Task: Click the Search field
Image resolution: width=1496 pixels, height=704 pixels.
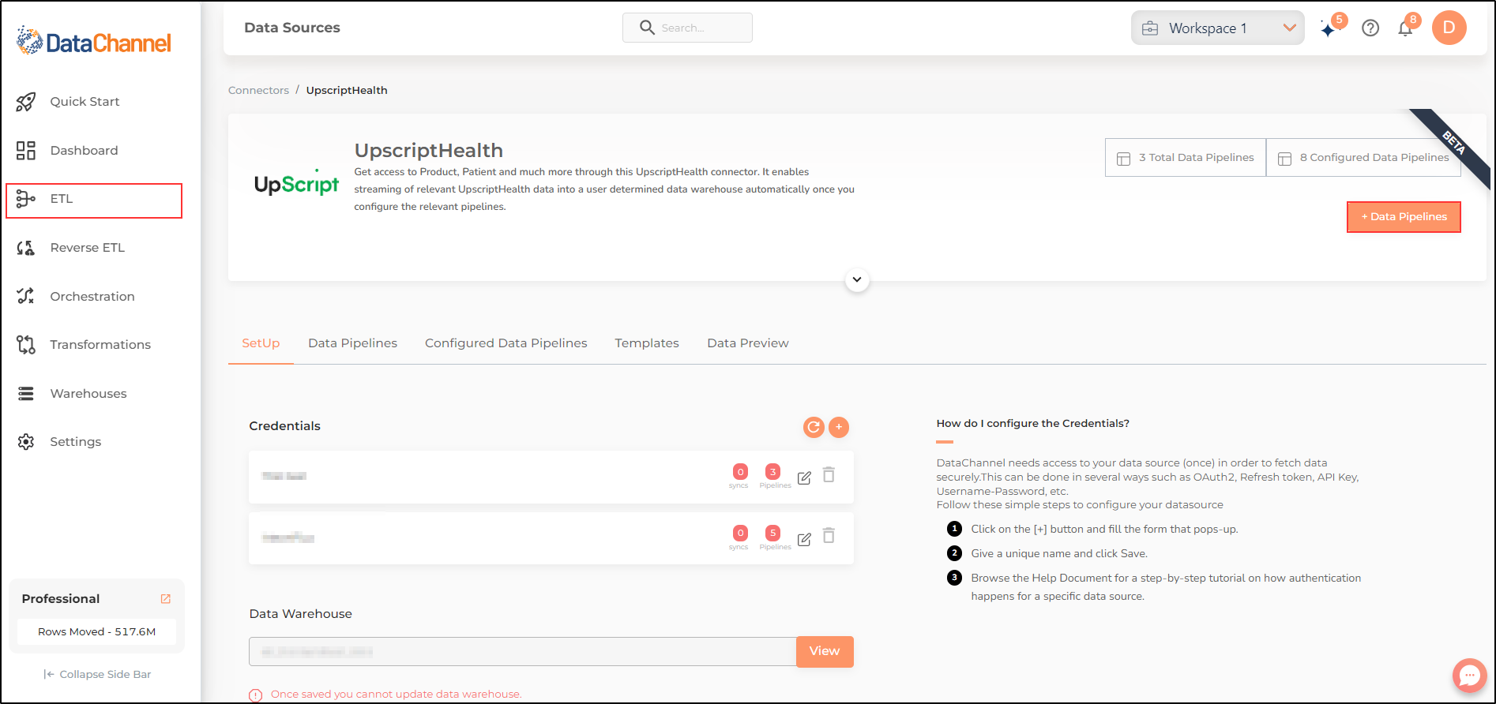Action: coord(687,28)
